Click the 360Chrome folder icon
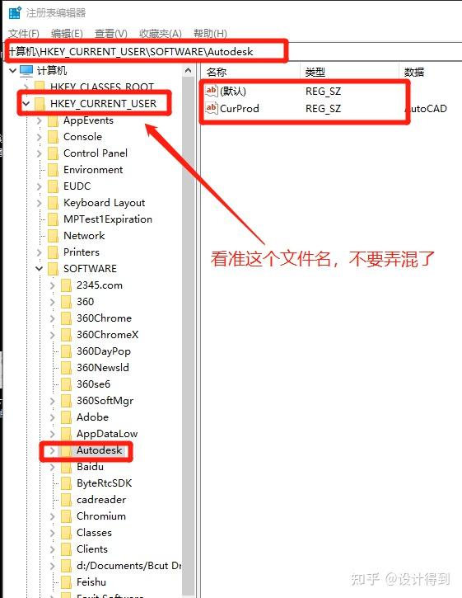 click(66, 318)
